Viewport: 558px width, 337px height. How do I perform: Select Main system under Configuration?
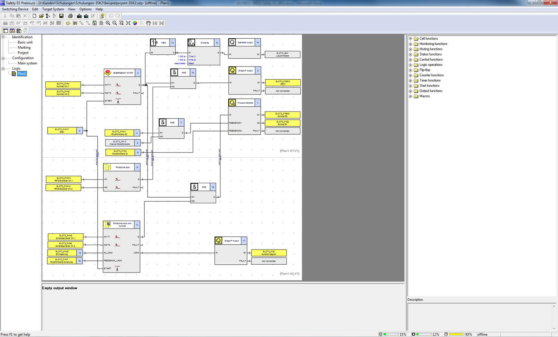[27, 63]
